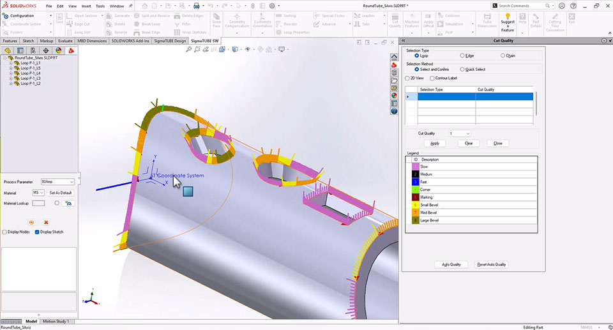
Task: Open the Insert menu
Action: [86, 6]
